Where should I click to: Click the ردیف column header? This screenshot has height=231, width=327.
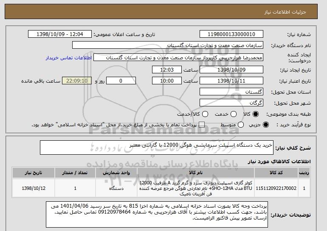coord(304,173)
